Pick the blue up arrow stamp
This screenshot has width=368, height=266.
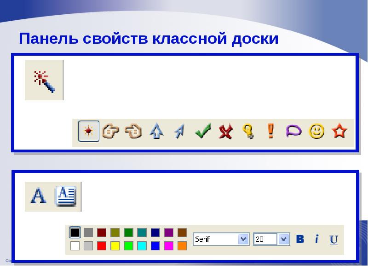[x=156, y=132]
